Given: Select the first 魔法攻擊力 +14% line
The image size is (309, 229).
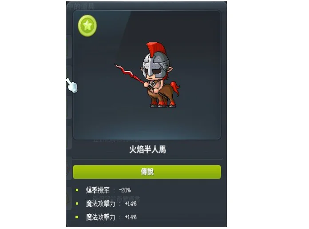Looking at the screenshot, I should [111, 204].
